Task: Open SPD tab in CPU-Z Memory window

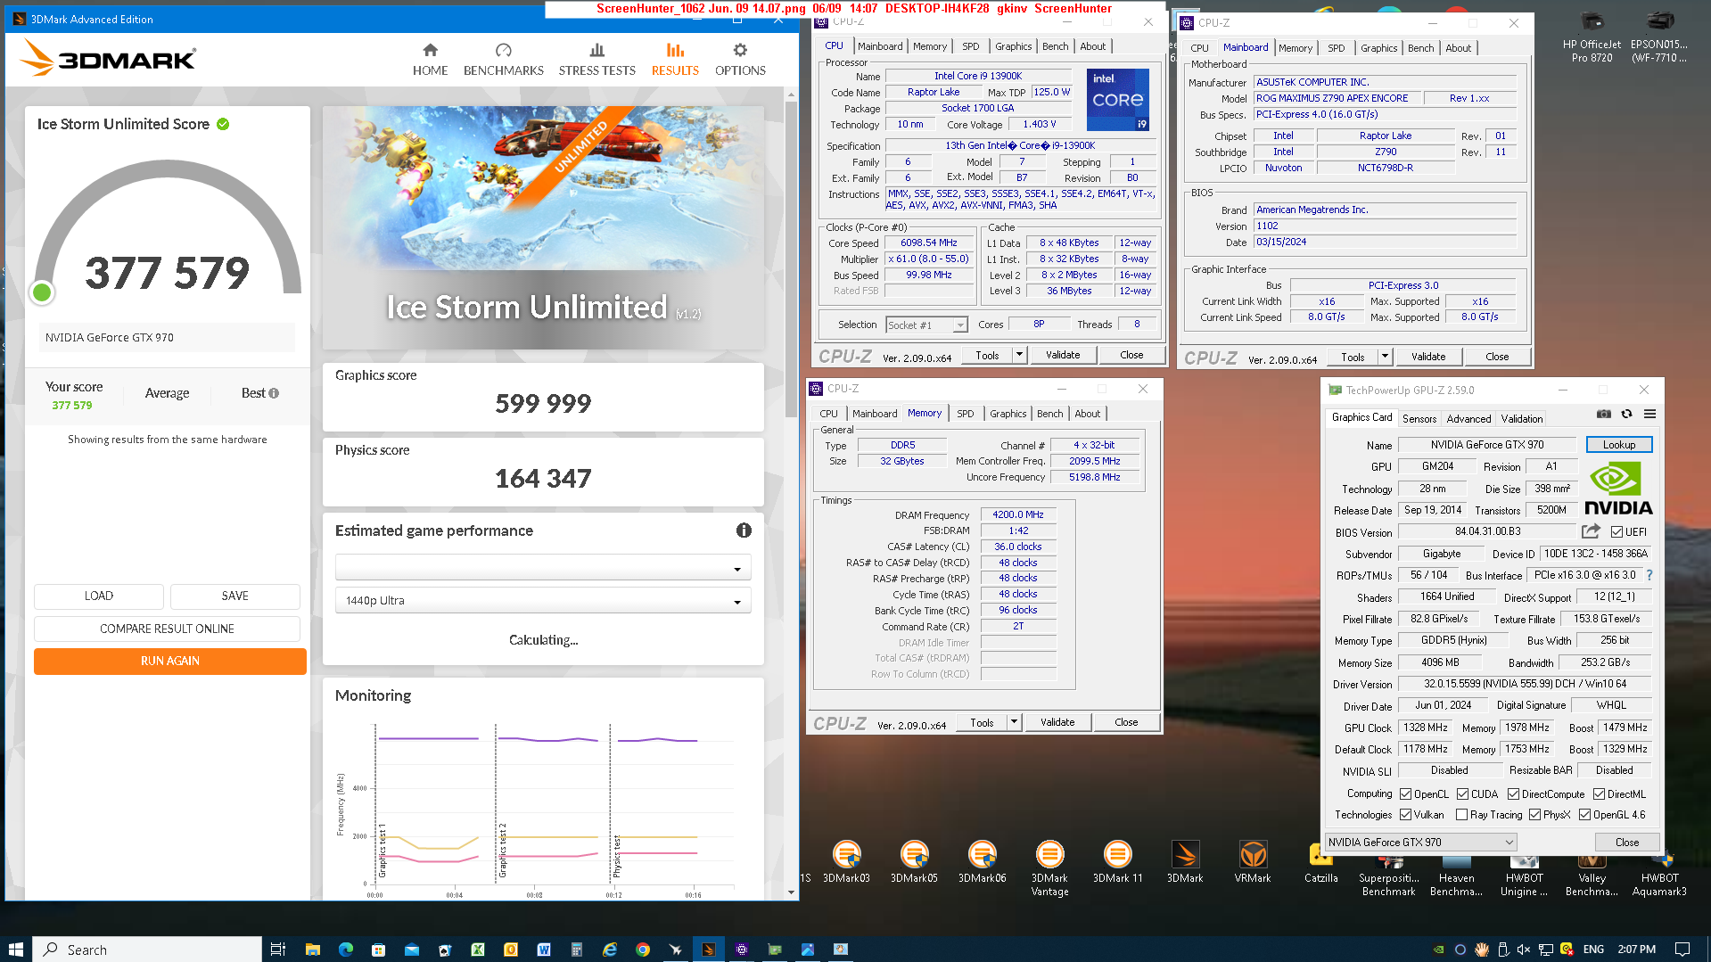Action: (x=965, y=414)
